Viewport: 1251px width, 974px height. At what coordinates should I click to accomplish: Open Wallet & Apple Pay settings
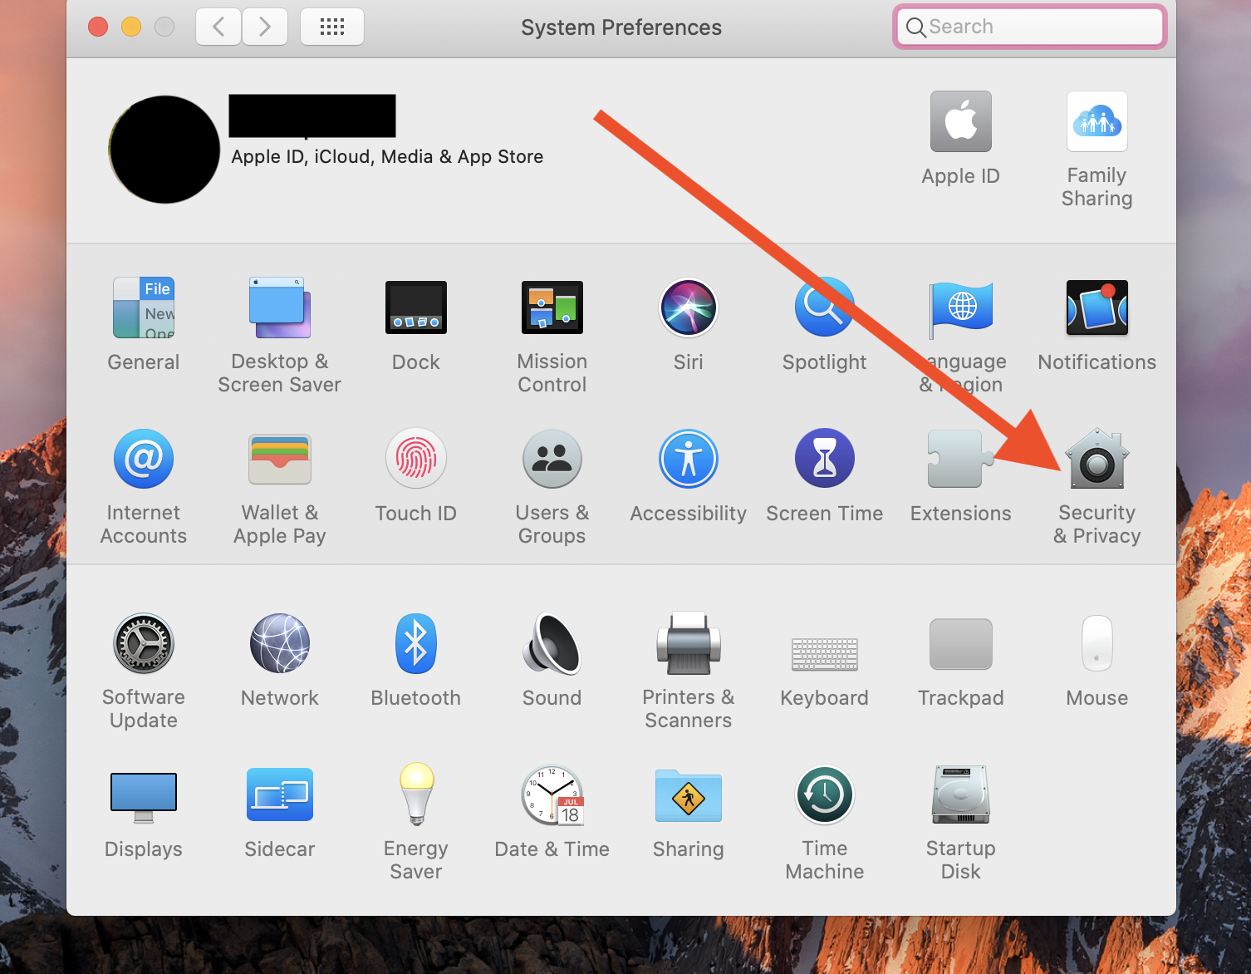(x=280, y=459)
